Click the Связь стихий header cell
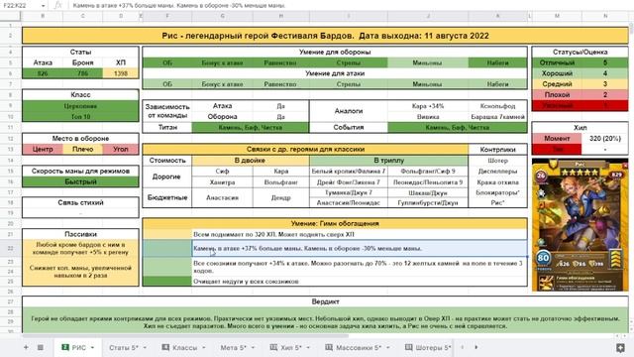The width and height of the screenshot is (634, 357). tap(80, 202)
